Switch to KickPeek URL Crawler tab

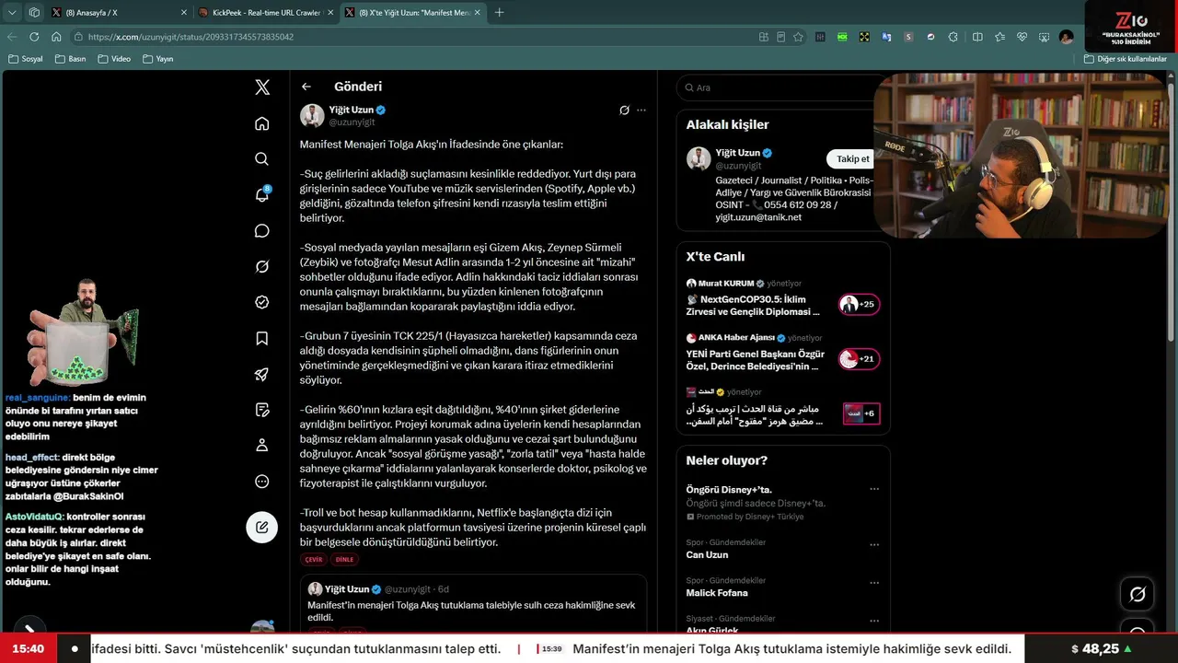pos(265,13)
